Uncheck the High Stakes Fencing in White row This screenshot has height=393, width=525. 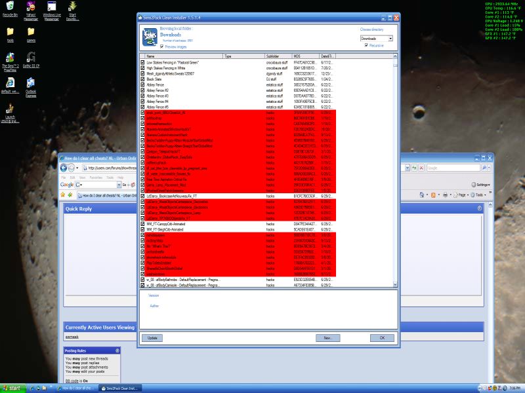click(142, 68)
